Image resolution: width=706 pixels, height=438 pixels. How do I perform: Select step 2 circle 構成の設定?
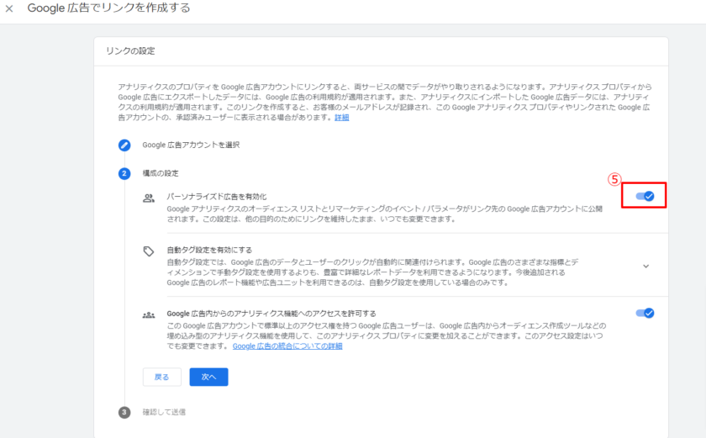(x=124, y=173)
